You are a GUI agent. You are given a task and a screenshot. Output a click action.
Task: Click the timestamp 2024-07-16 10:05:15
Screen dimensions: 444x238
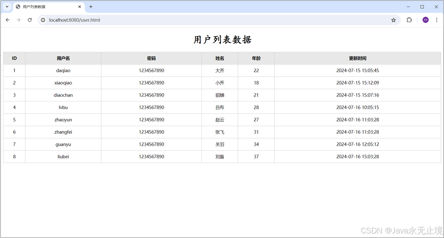[358, 107]
